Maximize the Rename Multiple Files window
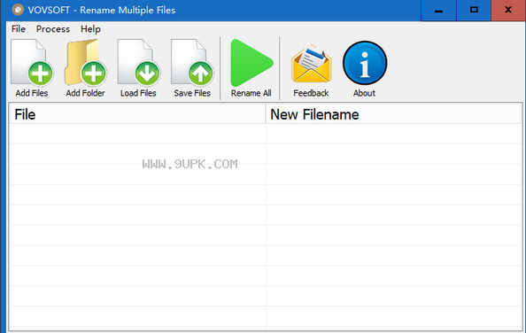The width and height of the screenshot is (526, 333). pos(474,11)
